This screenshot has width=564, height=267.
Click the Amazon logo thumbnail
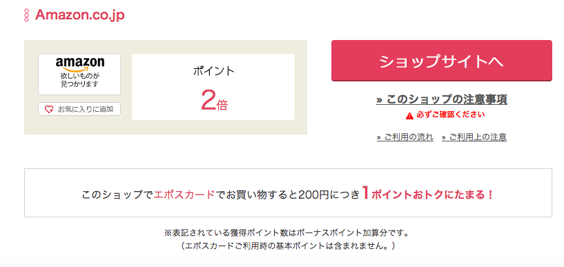79,75
